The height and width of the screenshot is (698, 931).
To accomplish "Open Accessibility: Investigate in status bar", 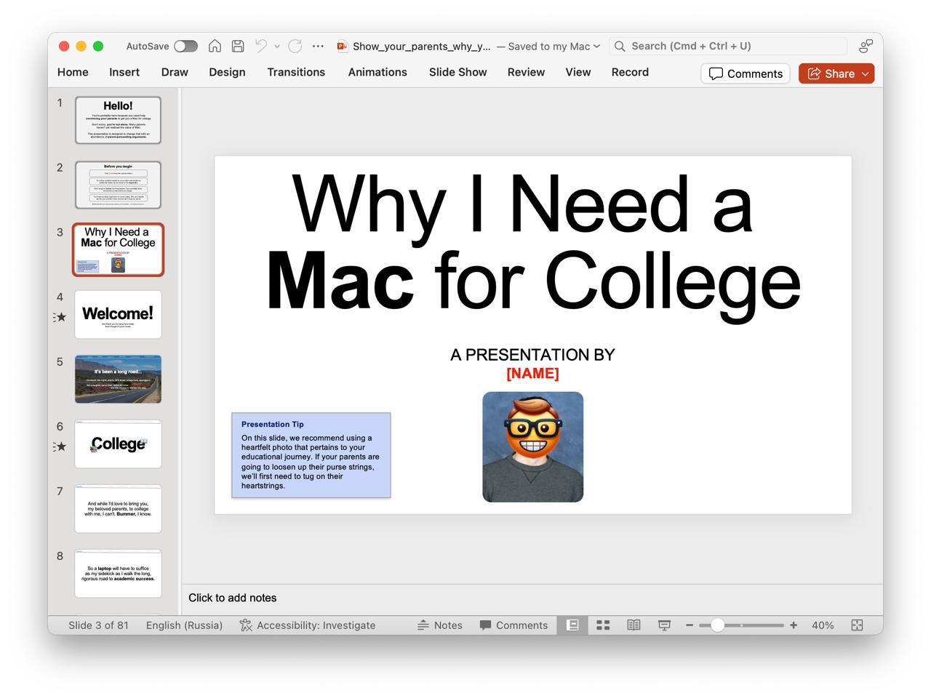I will tap(308, 625).
